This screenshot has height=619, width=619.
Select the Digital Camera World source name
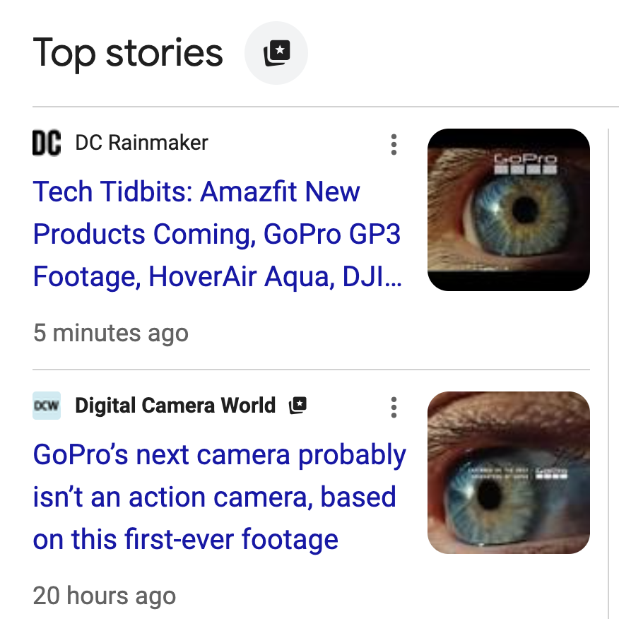[x=175, y=406]
